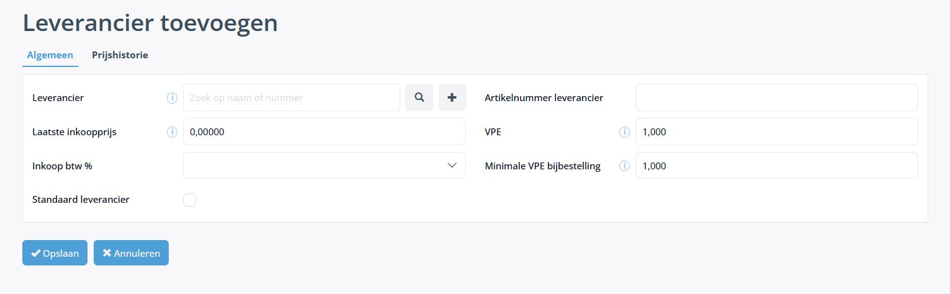Switch to the Prijshistorie tab
This screenshot has height=294, width=950.
(x=120, y=55)
